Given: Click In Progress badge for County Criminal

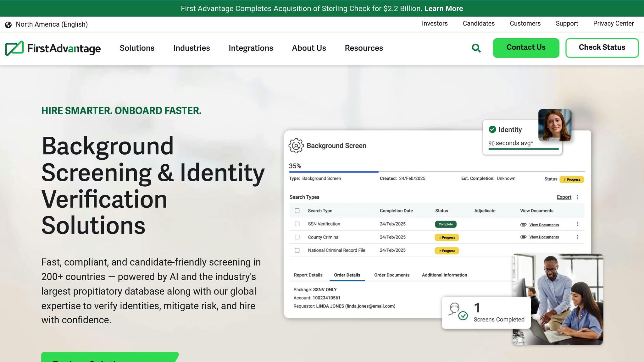Looking at the screenshot, I should pos(447,238).
